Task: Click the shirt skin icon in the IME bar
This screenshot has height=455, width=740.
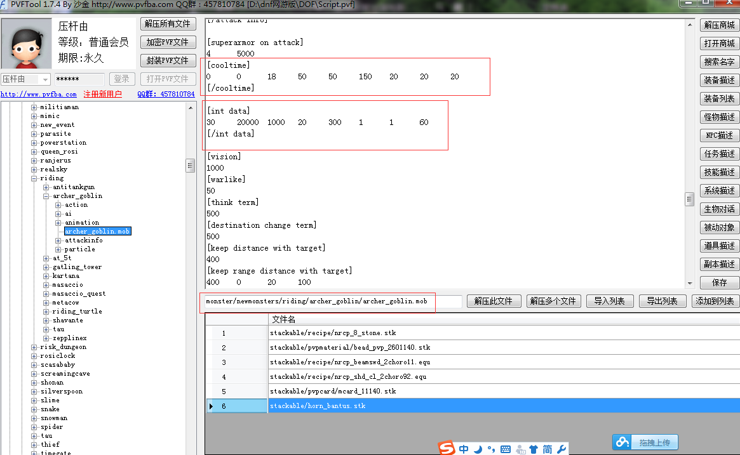Action: (x=533, y=449)
